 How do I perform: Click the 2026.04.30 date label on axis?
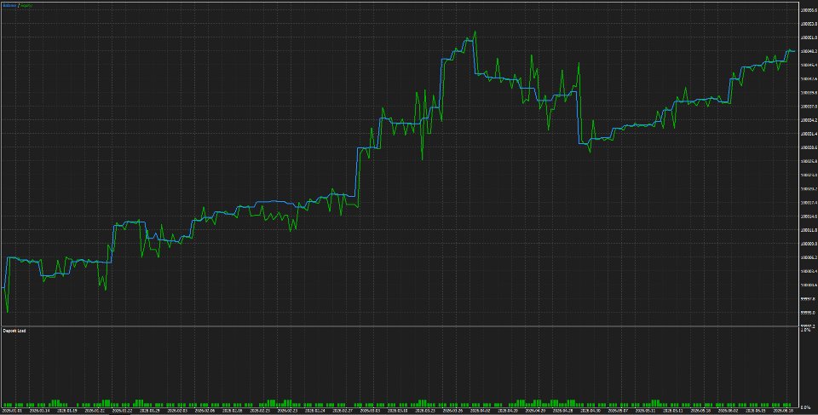click(590, 411)
